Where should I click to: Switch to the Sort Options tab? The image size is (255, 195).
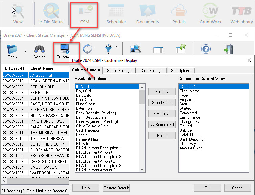click(181, 71)
